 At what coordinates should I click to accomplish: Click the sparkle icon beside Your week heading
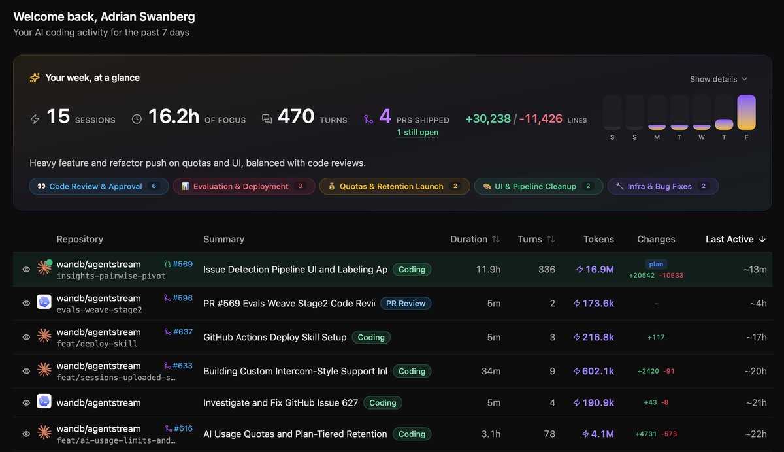[x=35, y=78]
